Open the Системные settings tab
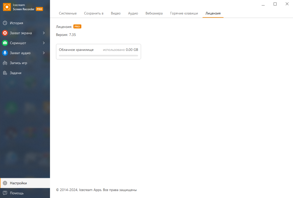This screenshot has width=293, height=198. click(x=68, y=13)
